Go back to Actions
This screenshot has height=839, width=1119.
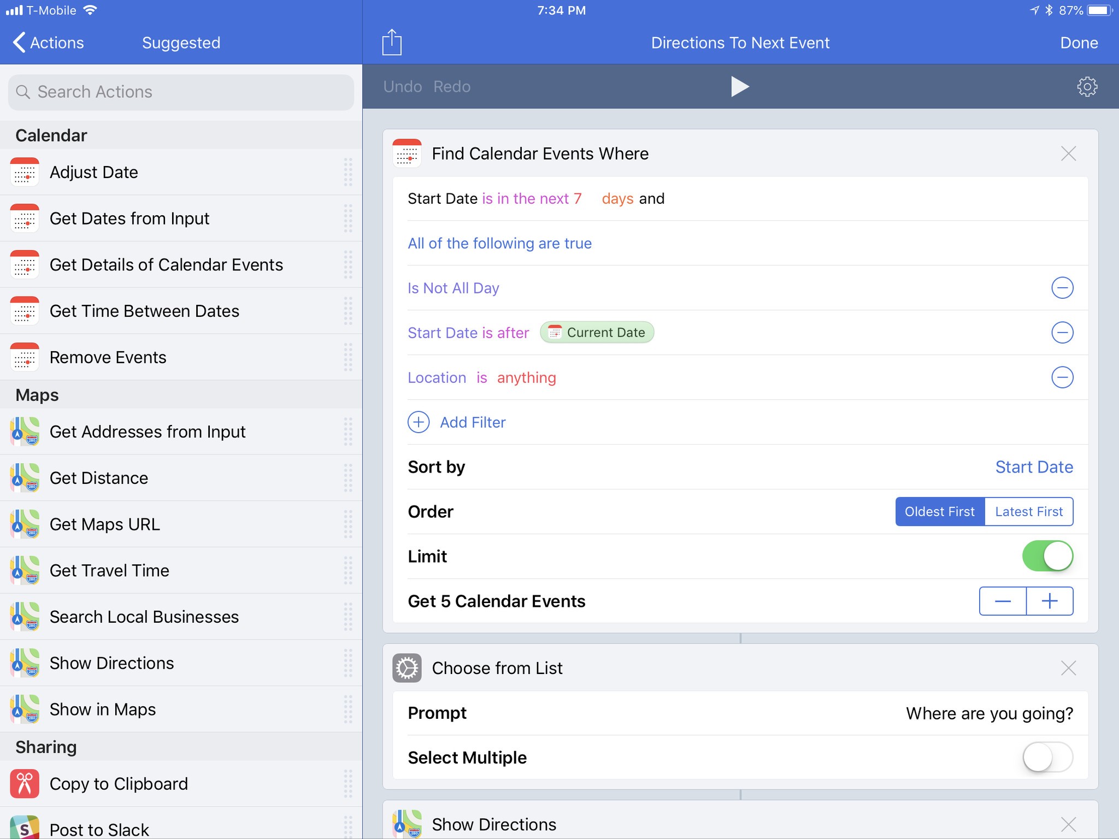click(x=48, y=43)
